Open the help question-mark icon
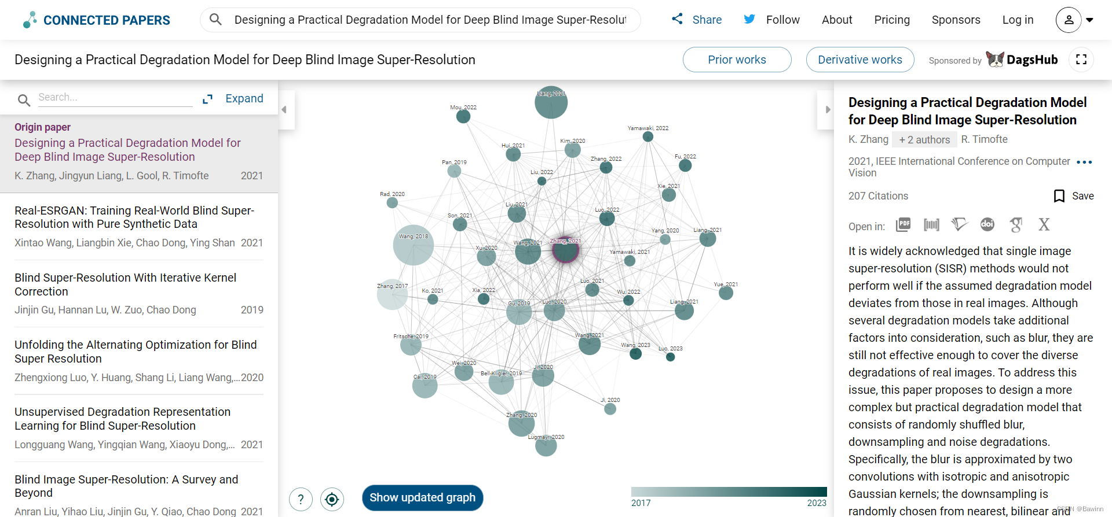This screenshot has width=1112, height=517. click(301, 499)
